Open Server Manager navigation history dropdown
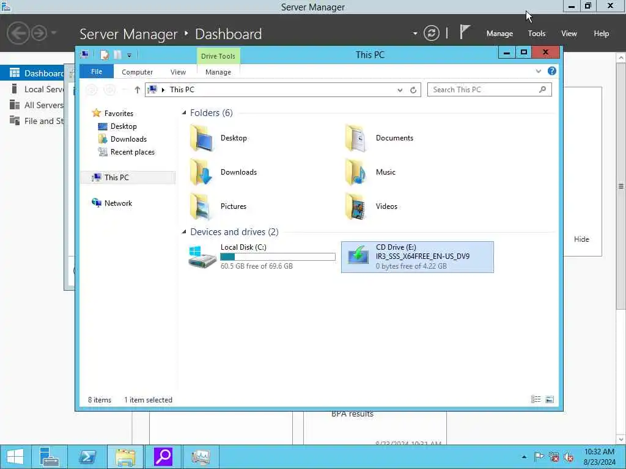The height and width of the screenshot is (469, 626). click(x=54, y=33)
